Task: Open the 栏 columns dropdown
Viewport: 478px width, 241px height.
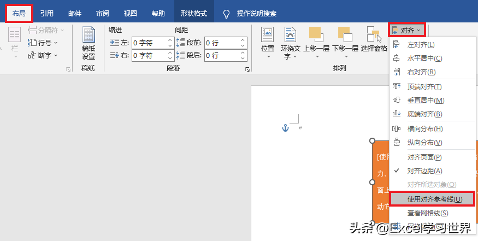Action: pos(15,43)
